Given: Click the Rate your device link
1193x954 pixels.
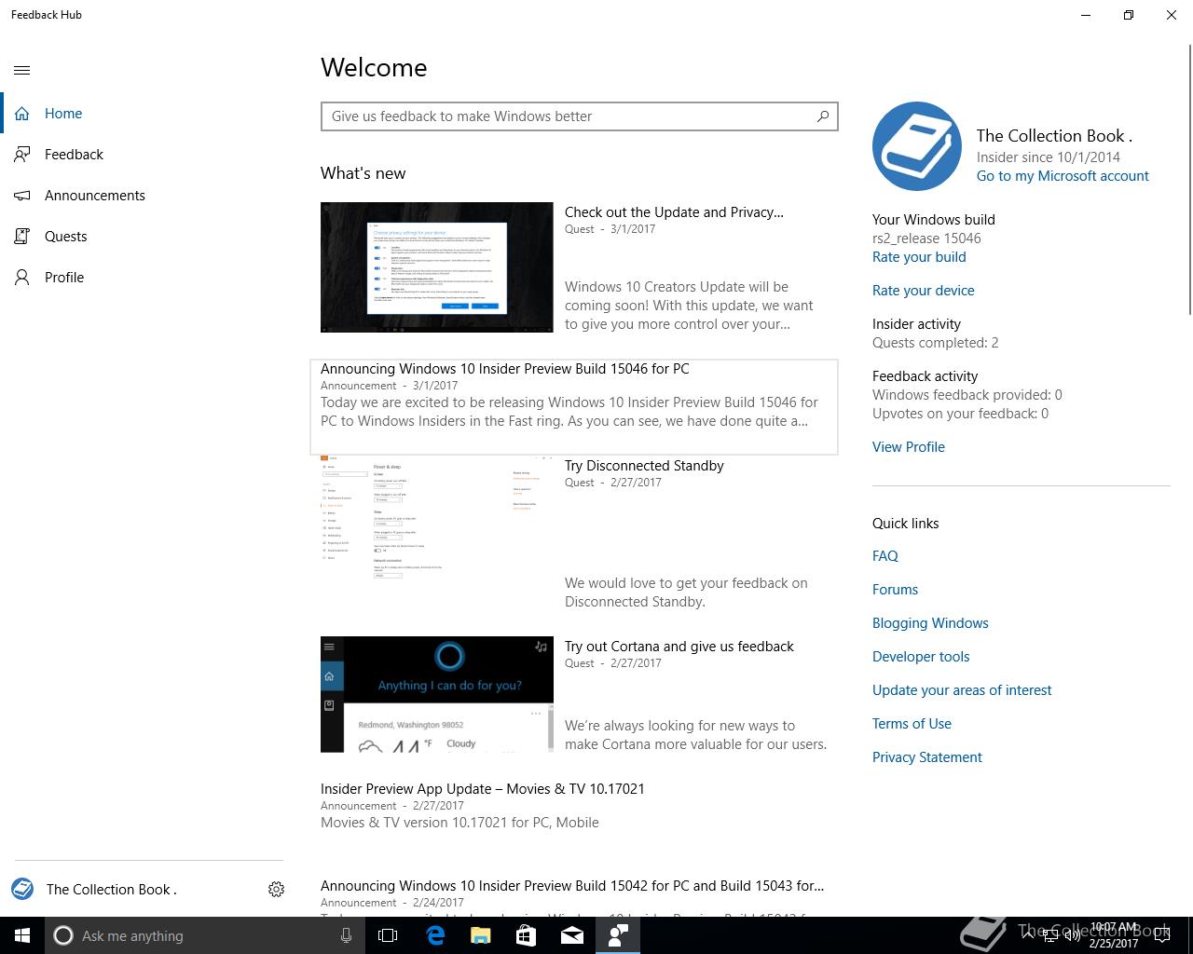Looking at the screenshot, I should click(x=924, y=291).
